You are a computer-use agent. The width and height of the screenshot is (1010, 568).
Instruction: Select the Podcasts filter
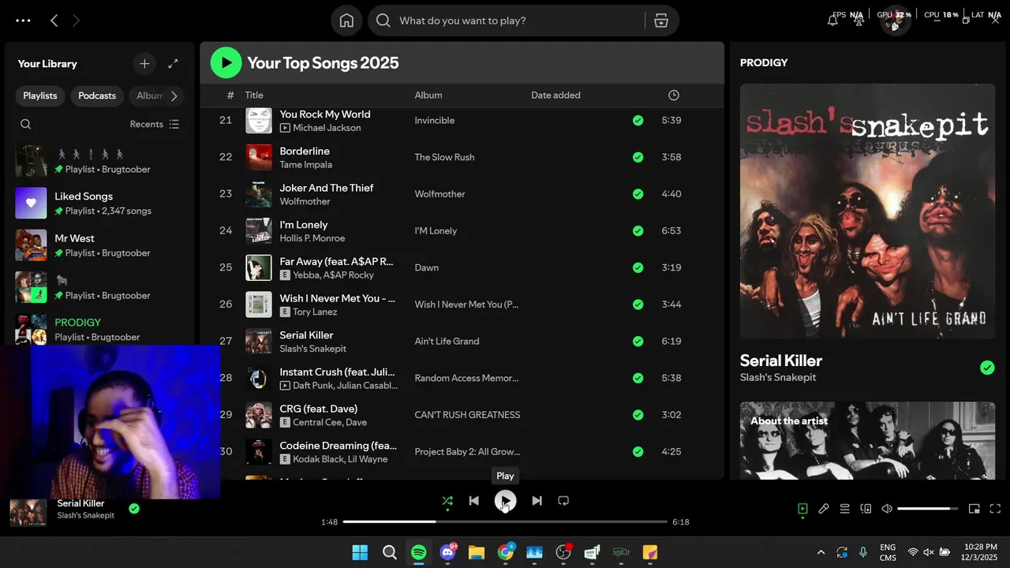pyautogui.click(x=97, y=95)
